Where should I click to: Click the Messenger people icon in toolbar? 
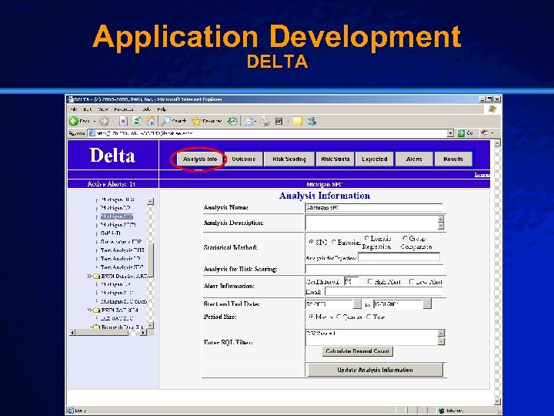(312, 122)
